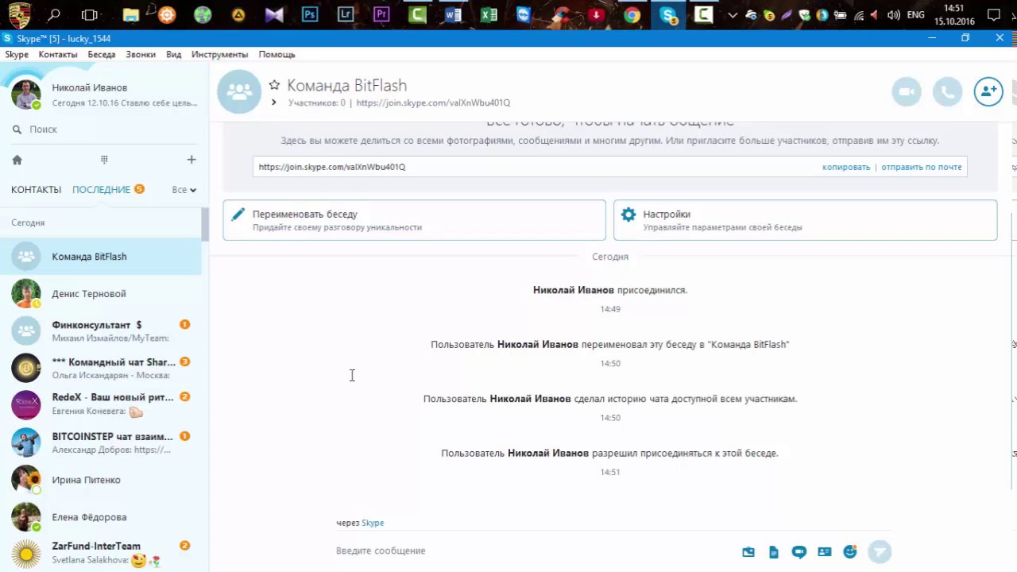Select Денис Терновой conversation
Screen dimensions: 1017x572
click(x=101, y=294)
